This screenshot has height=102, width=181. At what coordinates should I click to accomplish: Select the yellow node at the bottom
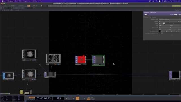(26, 92)
